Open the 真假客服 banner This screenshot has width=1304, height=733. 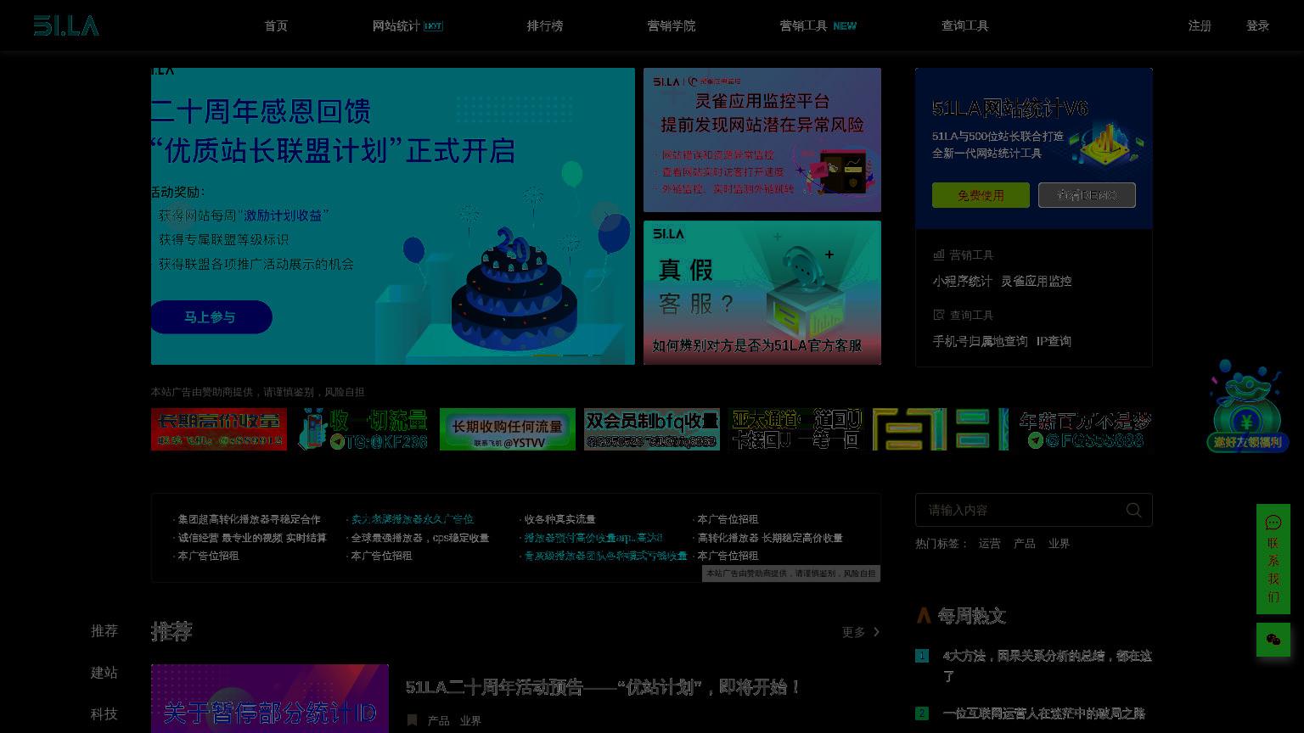point(762,293)
